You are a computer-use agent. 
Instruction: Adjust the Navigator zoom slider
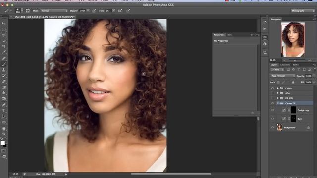295,60
